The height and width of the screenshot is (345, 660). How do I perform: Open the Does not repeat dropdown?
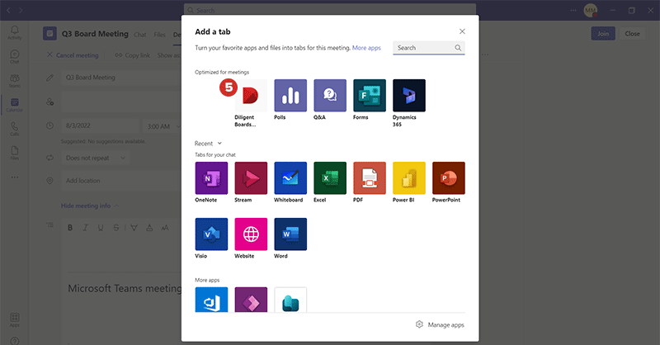95,157
